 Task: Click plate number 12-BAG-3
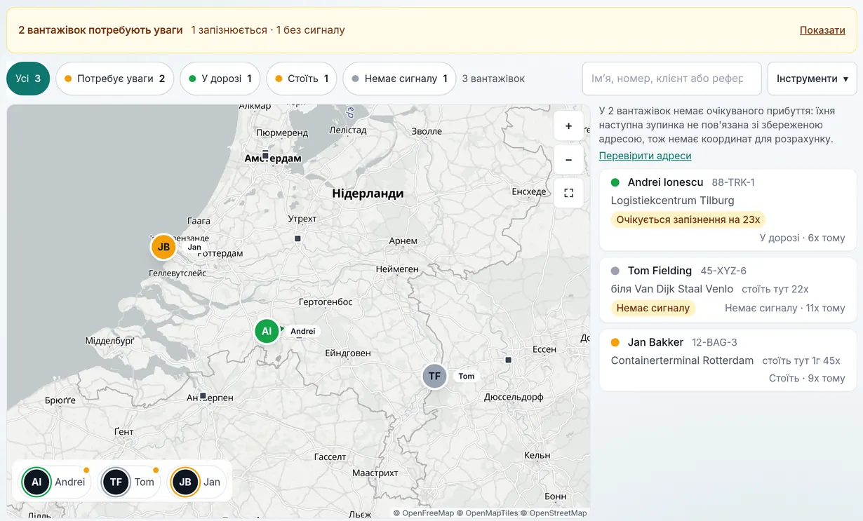714,342
